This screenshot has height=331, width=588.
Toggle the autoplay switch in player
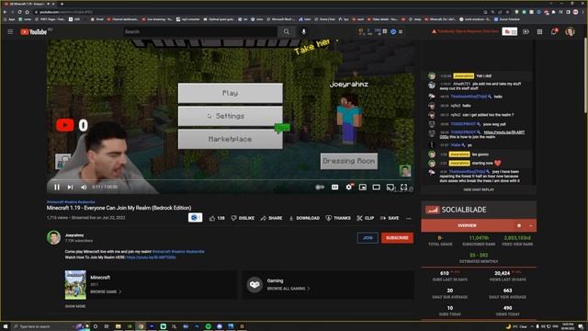320,187
